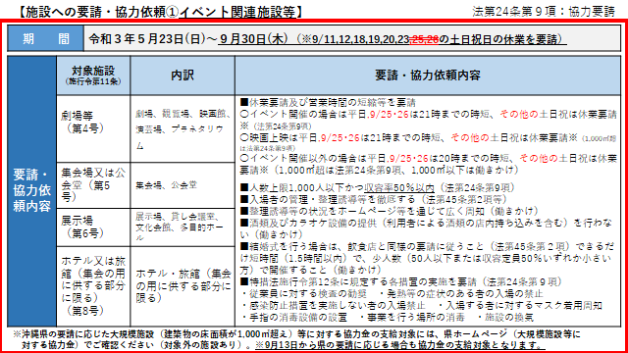Click the dark blue sidebar cell 要請・協力依頼内容

click(x=32, y=191)
